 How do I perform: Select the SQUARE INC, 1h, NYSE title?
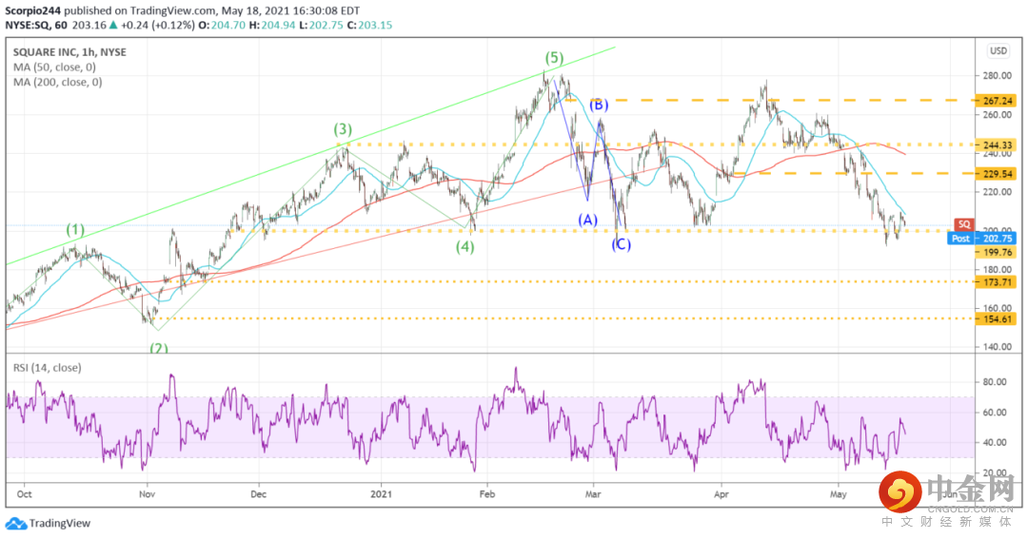(x=70, y=52)
